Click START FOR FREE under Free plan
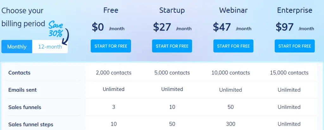The width and height of the screenshot is (324, 130). point(111,46)
